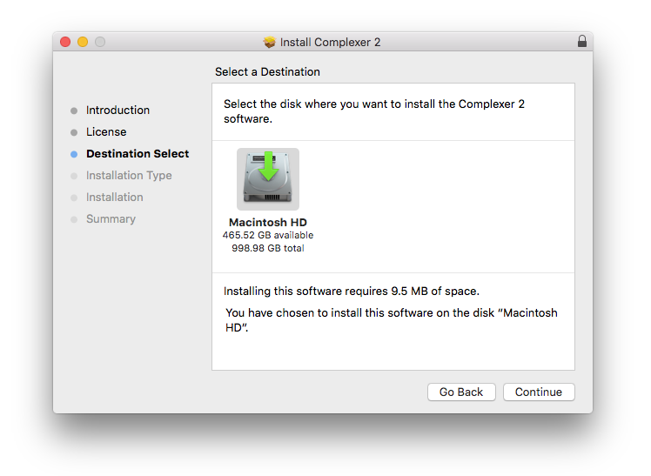Select the Introduction step in the sidebar
This screenshot has height=476, width=651.
pyautogui.click(x=117, y=111)
